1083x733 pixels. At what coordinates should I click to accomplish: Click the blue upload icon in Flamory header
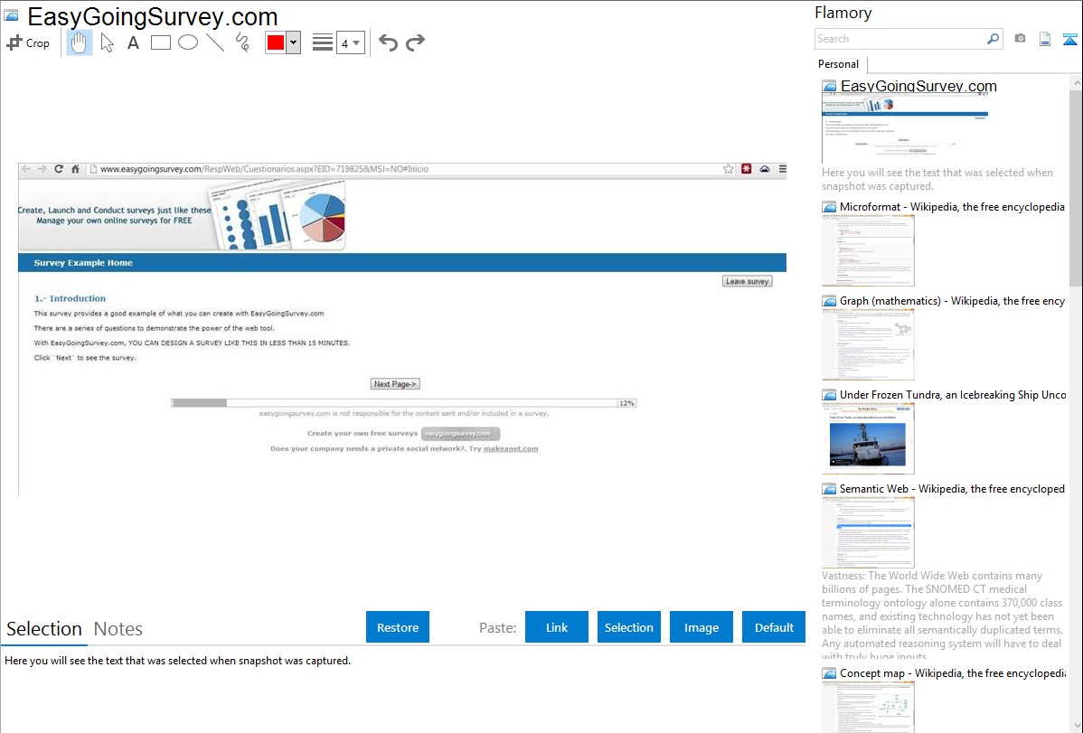(1069, 39)
